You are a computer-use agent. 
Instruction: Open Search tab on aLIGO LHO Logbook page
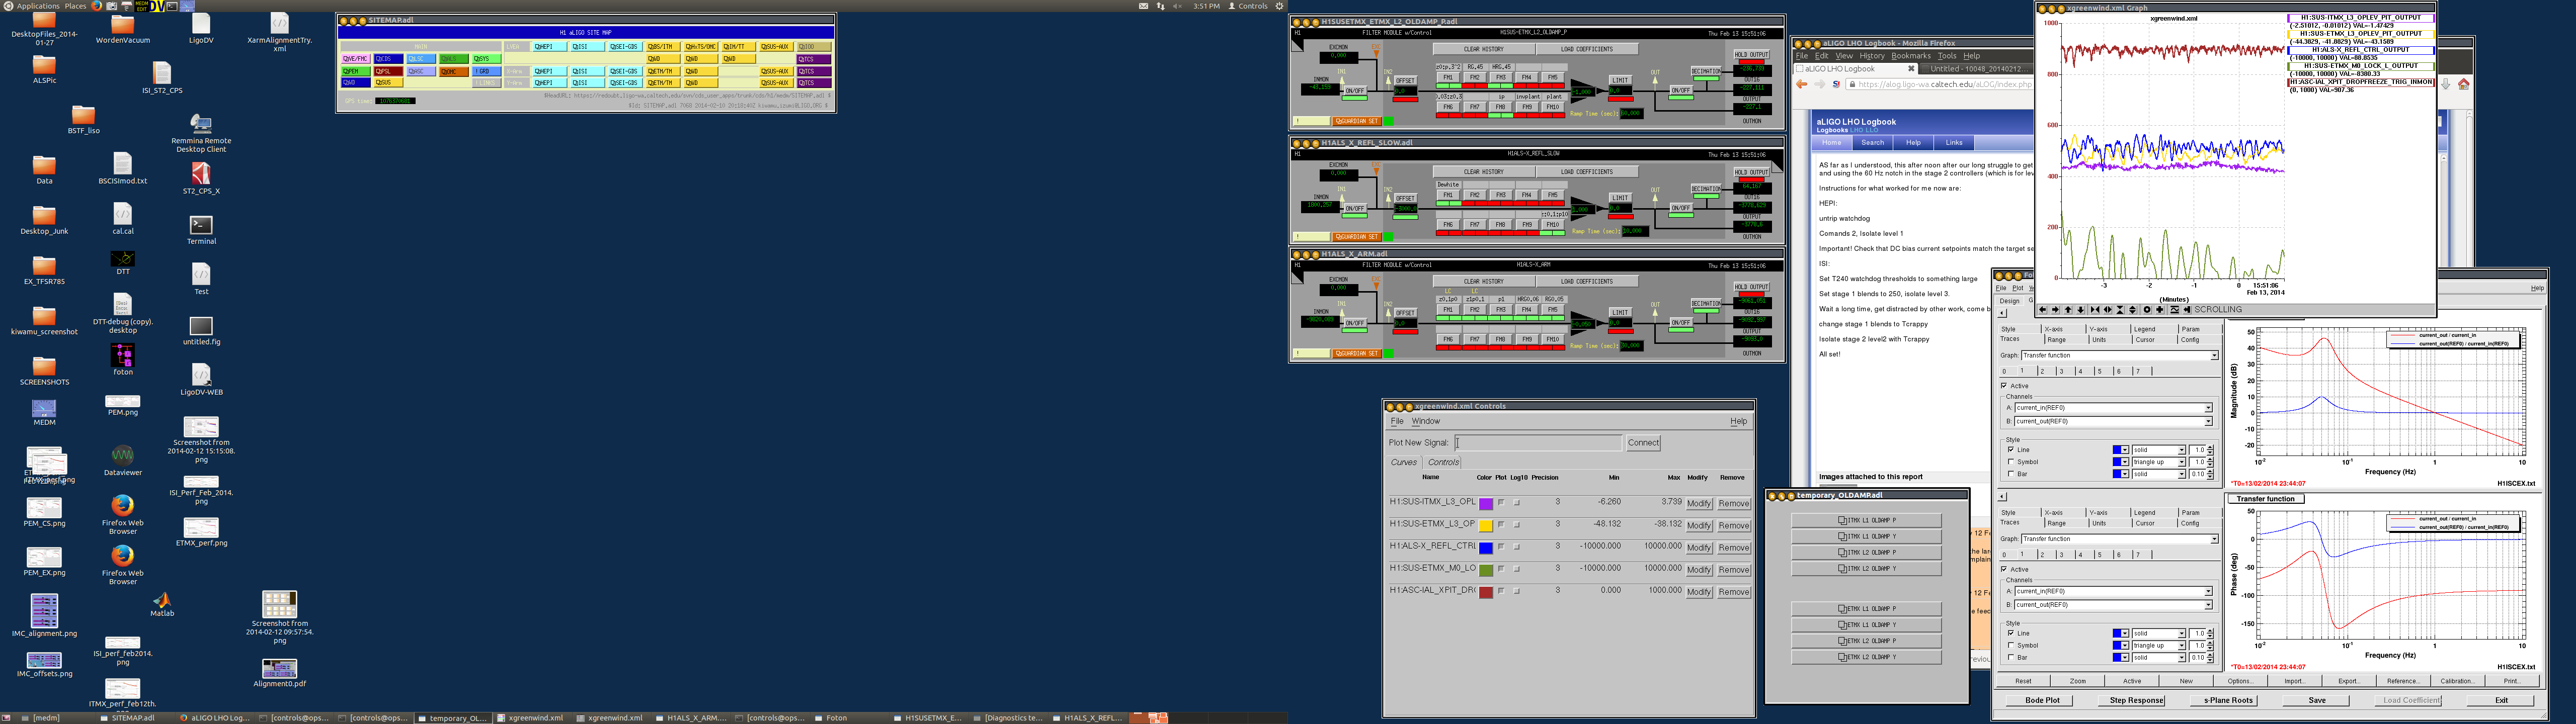tap(1872, 143)
